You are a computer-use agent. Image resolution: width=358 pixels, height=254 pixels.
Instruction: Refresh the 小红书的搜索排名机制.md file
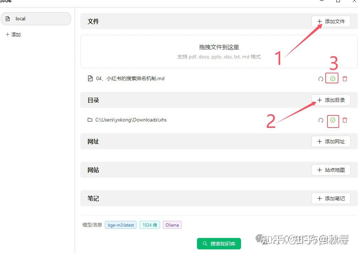321,79
